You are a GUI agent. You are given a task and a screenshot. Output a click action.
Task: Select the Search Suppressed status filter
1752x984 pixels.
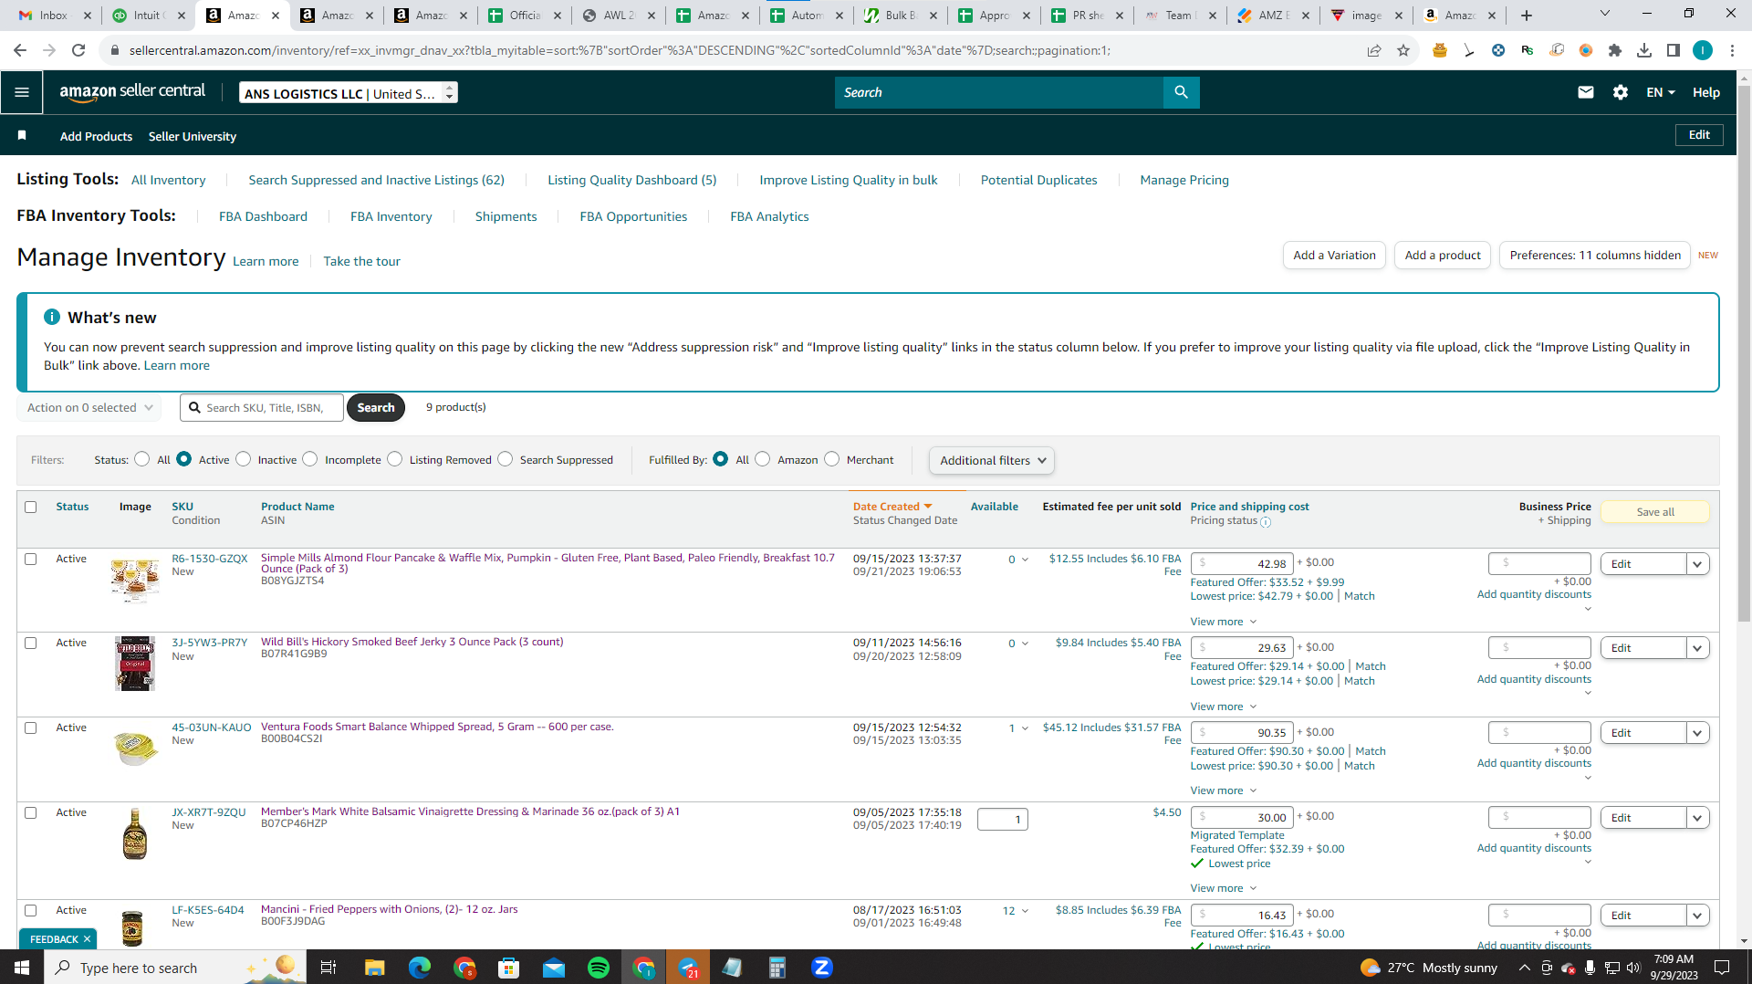point(506,459)
